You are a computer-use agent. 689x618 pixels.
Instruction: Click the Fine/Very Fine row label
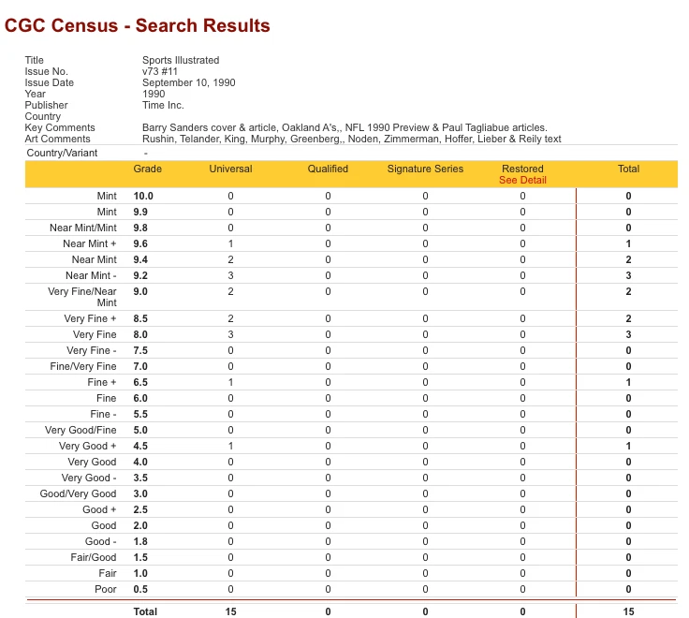tap(83, 366)
